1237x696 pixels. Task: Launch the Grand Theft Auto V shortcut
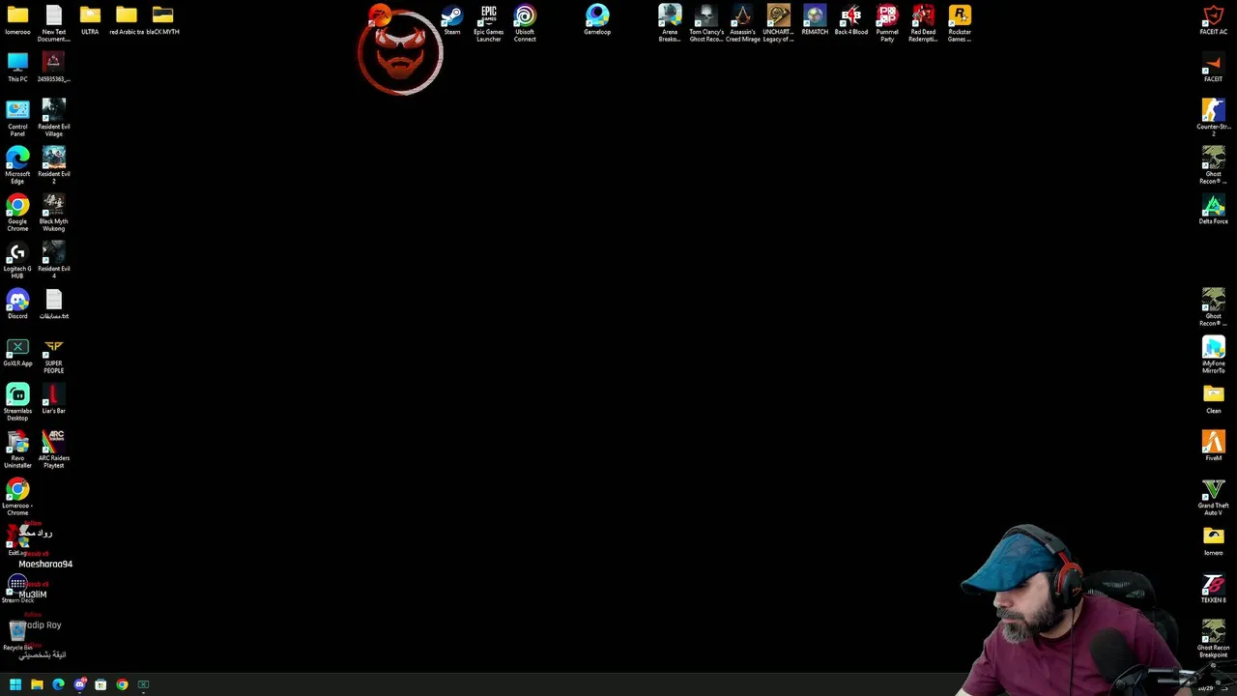pos(1214,498)
